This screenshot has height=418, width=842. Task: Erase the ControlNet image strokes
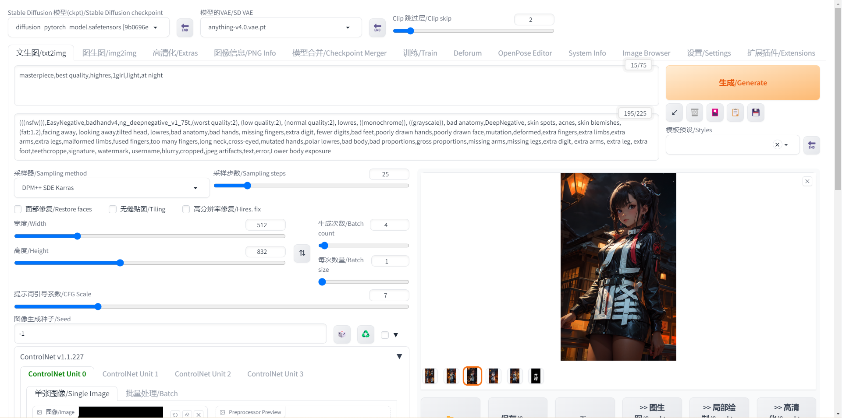click(x=187, y=414)
